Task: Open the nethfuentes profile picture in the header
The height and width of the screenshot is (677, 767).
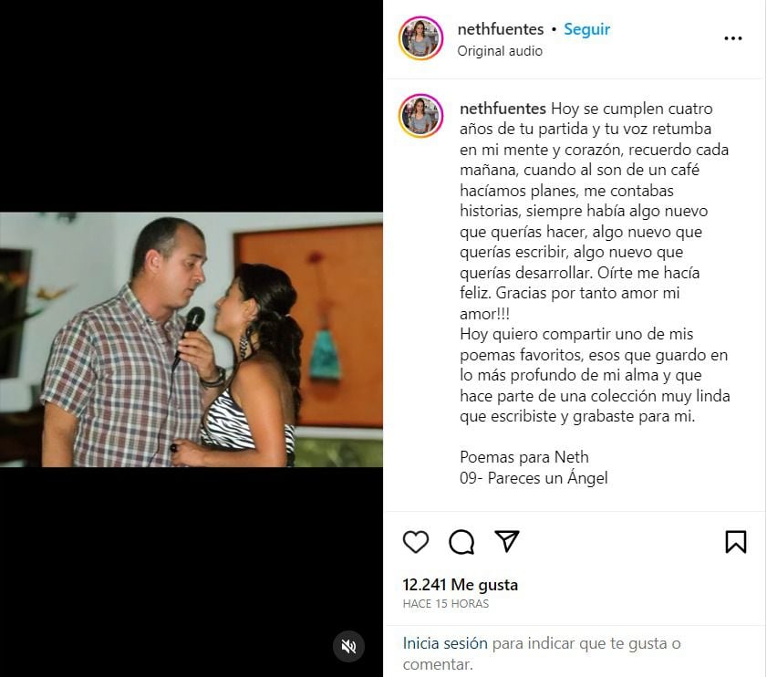Action: point(420,38)
